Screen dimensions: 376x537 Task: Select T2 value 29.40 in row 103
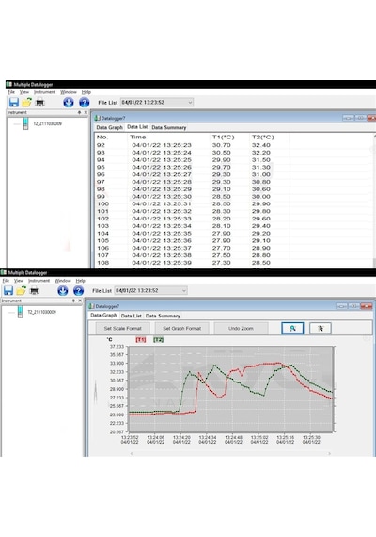[x=261, y=226]
